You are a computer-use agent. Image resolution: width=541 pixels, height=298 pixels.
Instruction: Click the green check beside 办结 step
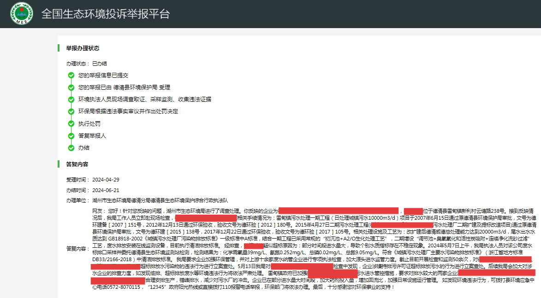(x=71, y=148)
